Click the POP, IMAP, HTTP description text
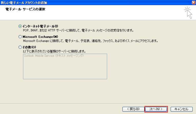 point(78,30)
